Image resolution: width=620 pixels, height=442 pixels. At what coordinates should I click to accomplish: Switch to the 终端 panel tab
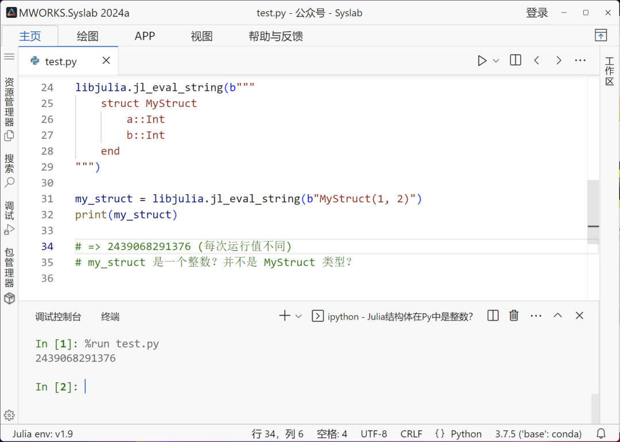pos(110,316)
